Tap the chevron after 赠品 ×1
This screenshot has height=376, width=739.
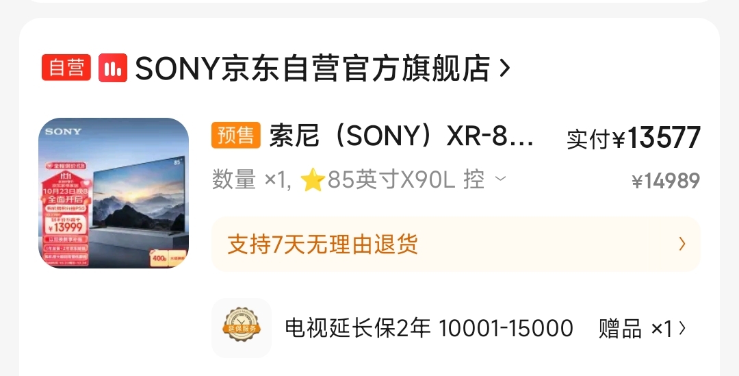click(682, 328)
